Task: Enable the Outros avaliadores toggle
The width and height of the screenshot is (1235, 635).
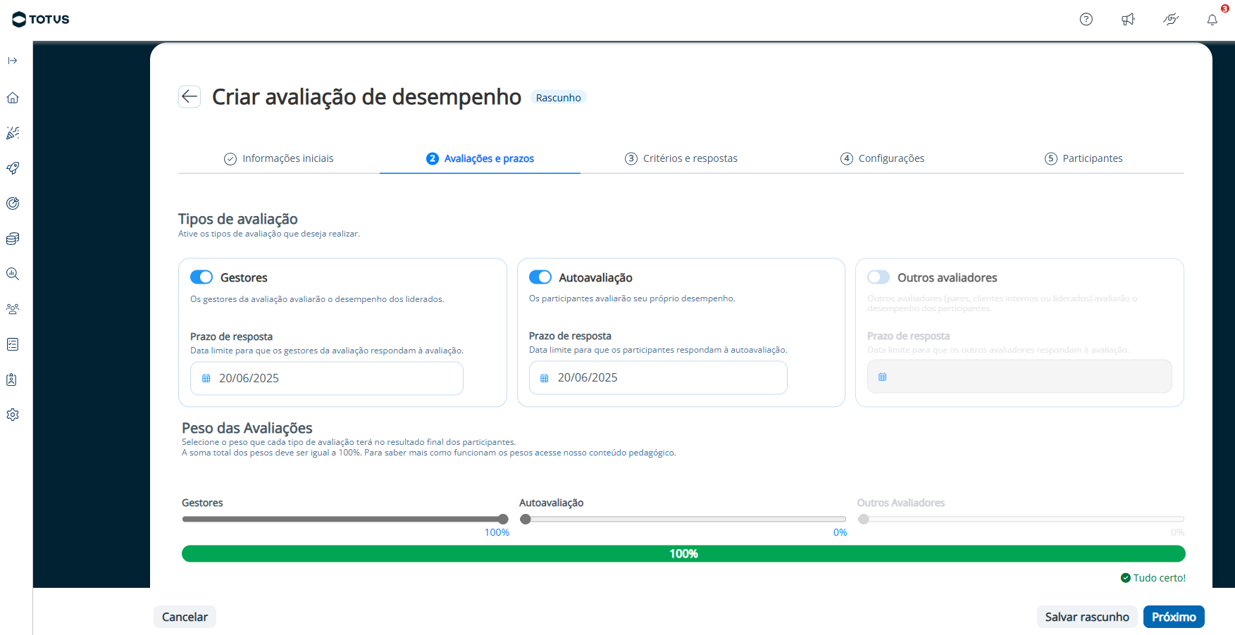Action: [879, 277]
